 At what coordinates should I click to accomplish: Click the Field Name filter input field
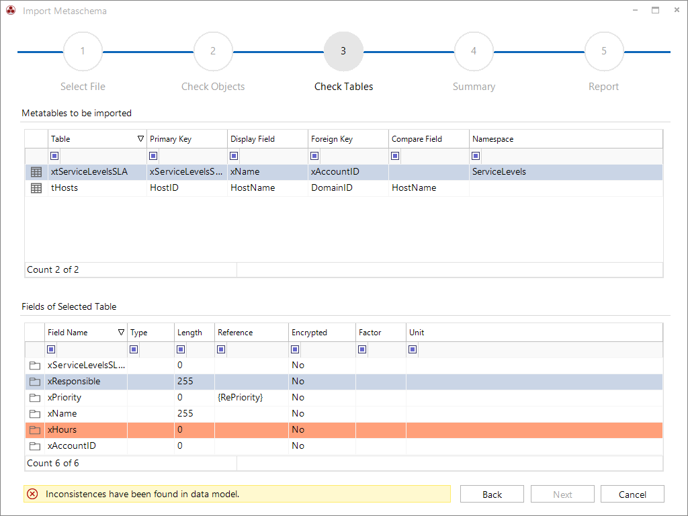click(x=91, y=349)
